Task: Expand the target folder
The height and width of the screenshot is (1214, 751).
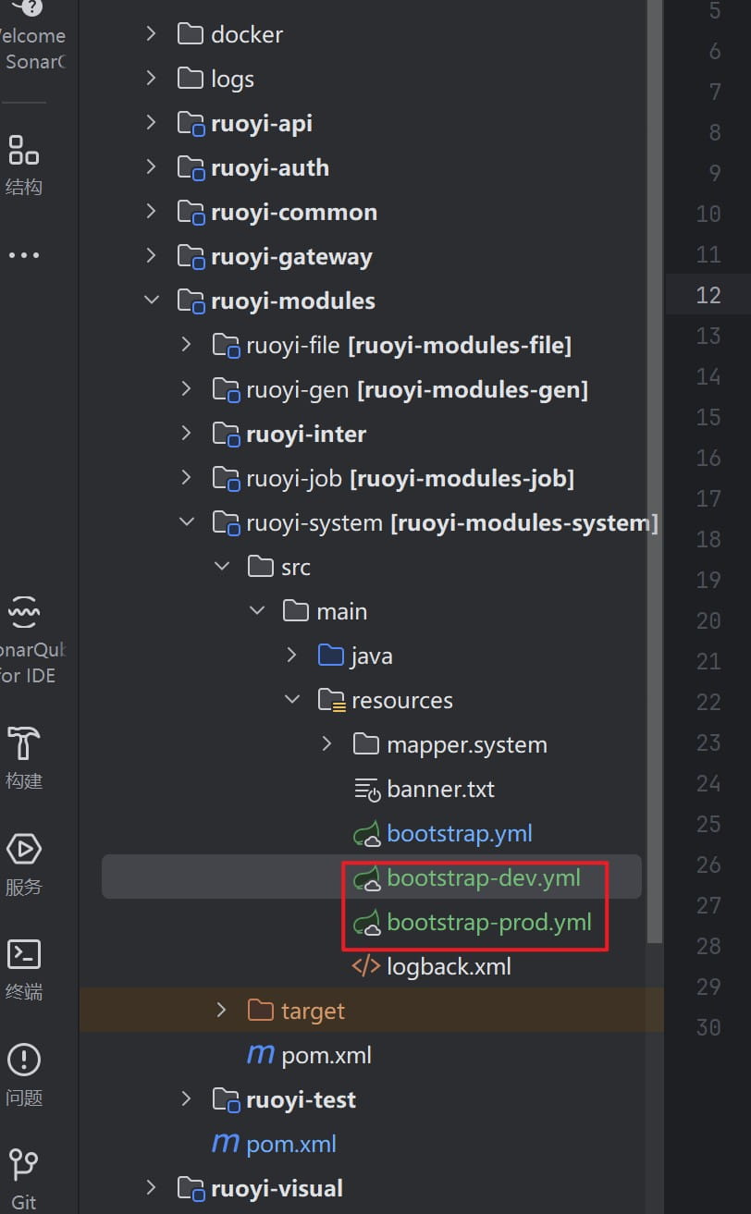Action: pos(221,1011)
